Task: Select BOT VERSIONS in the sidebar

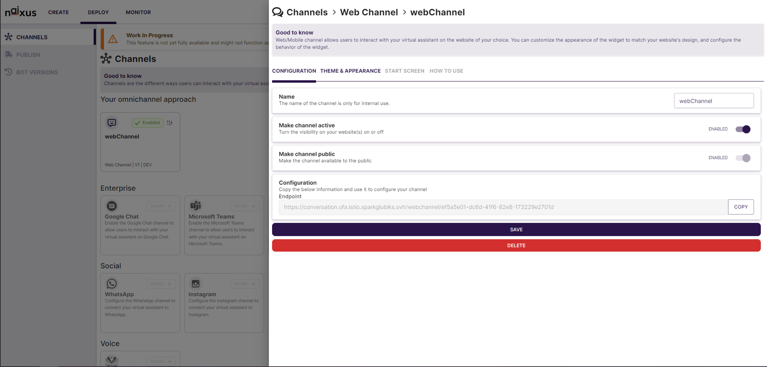Action: click(x=48, y=72)
